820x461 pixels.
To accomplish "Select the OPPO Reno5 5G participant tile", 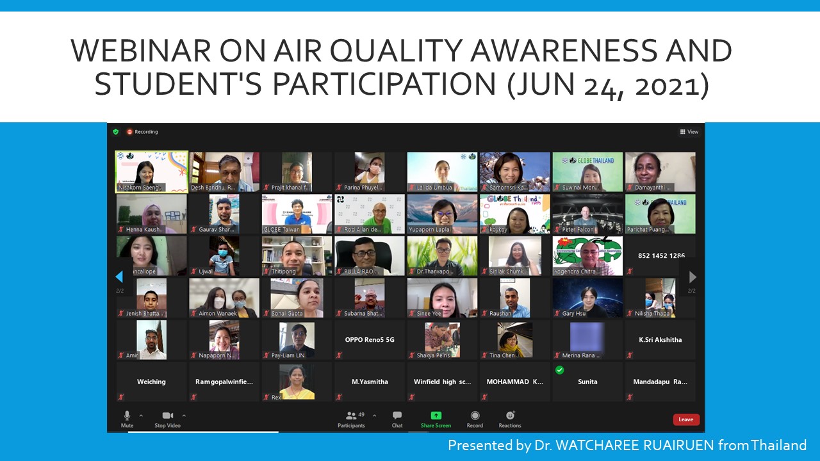I will click(370, 339).
